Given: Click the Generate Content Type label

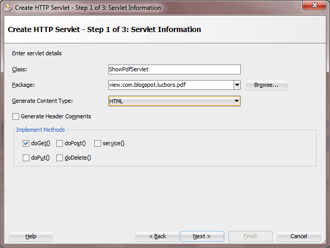Looking at the screenshot, I should (x=42, y=101).
